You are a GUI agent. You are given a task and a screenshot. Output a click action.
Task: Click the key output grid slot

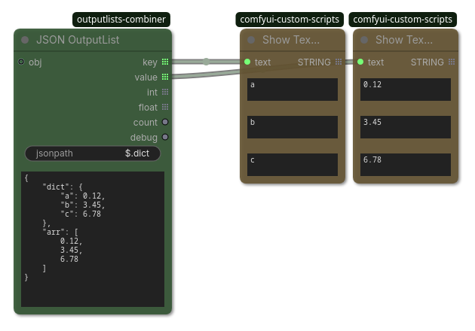pyautogui.click(x=165, y=62)
